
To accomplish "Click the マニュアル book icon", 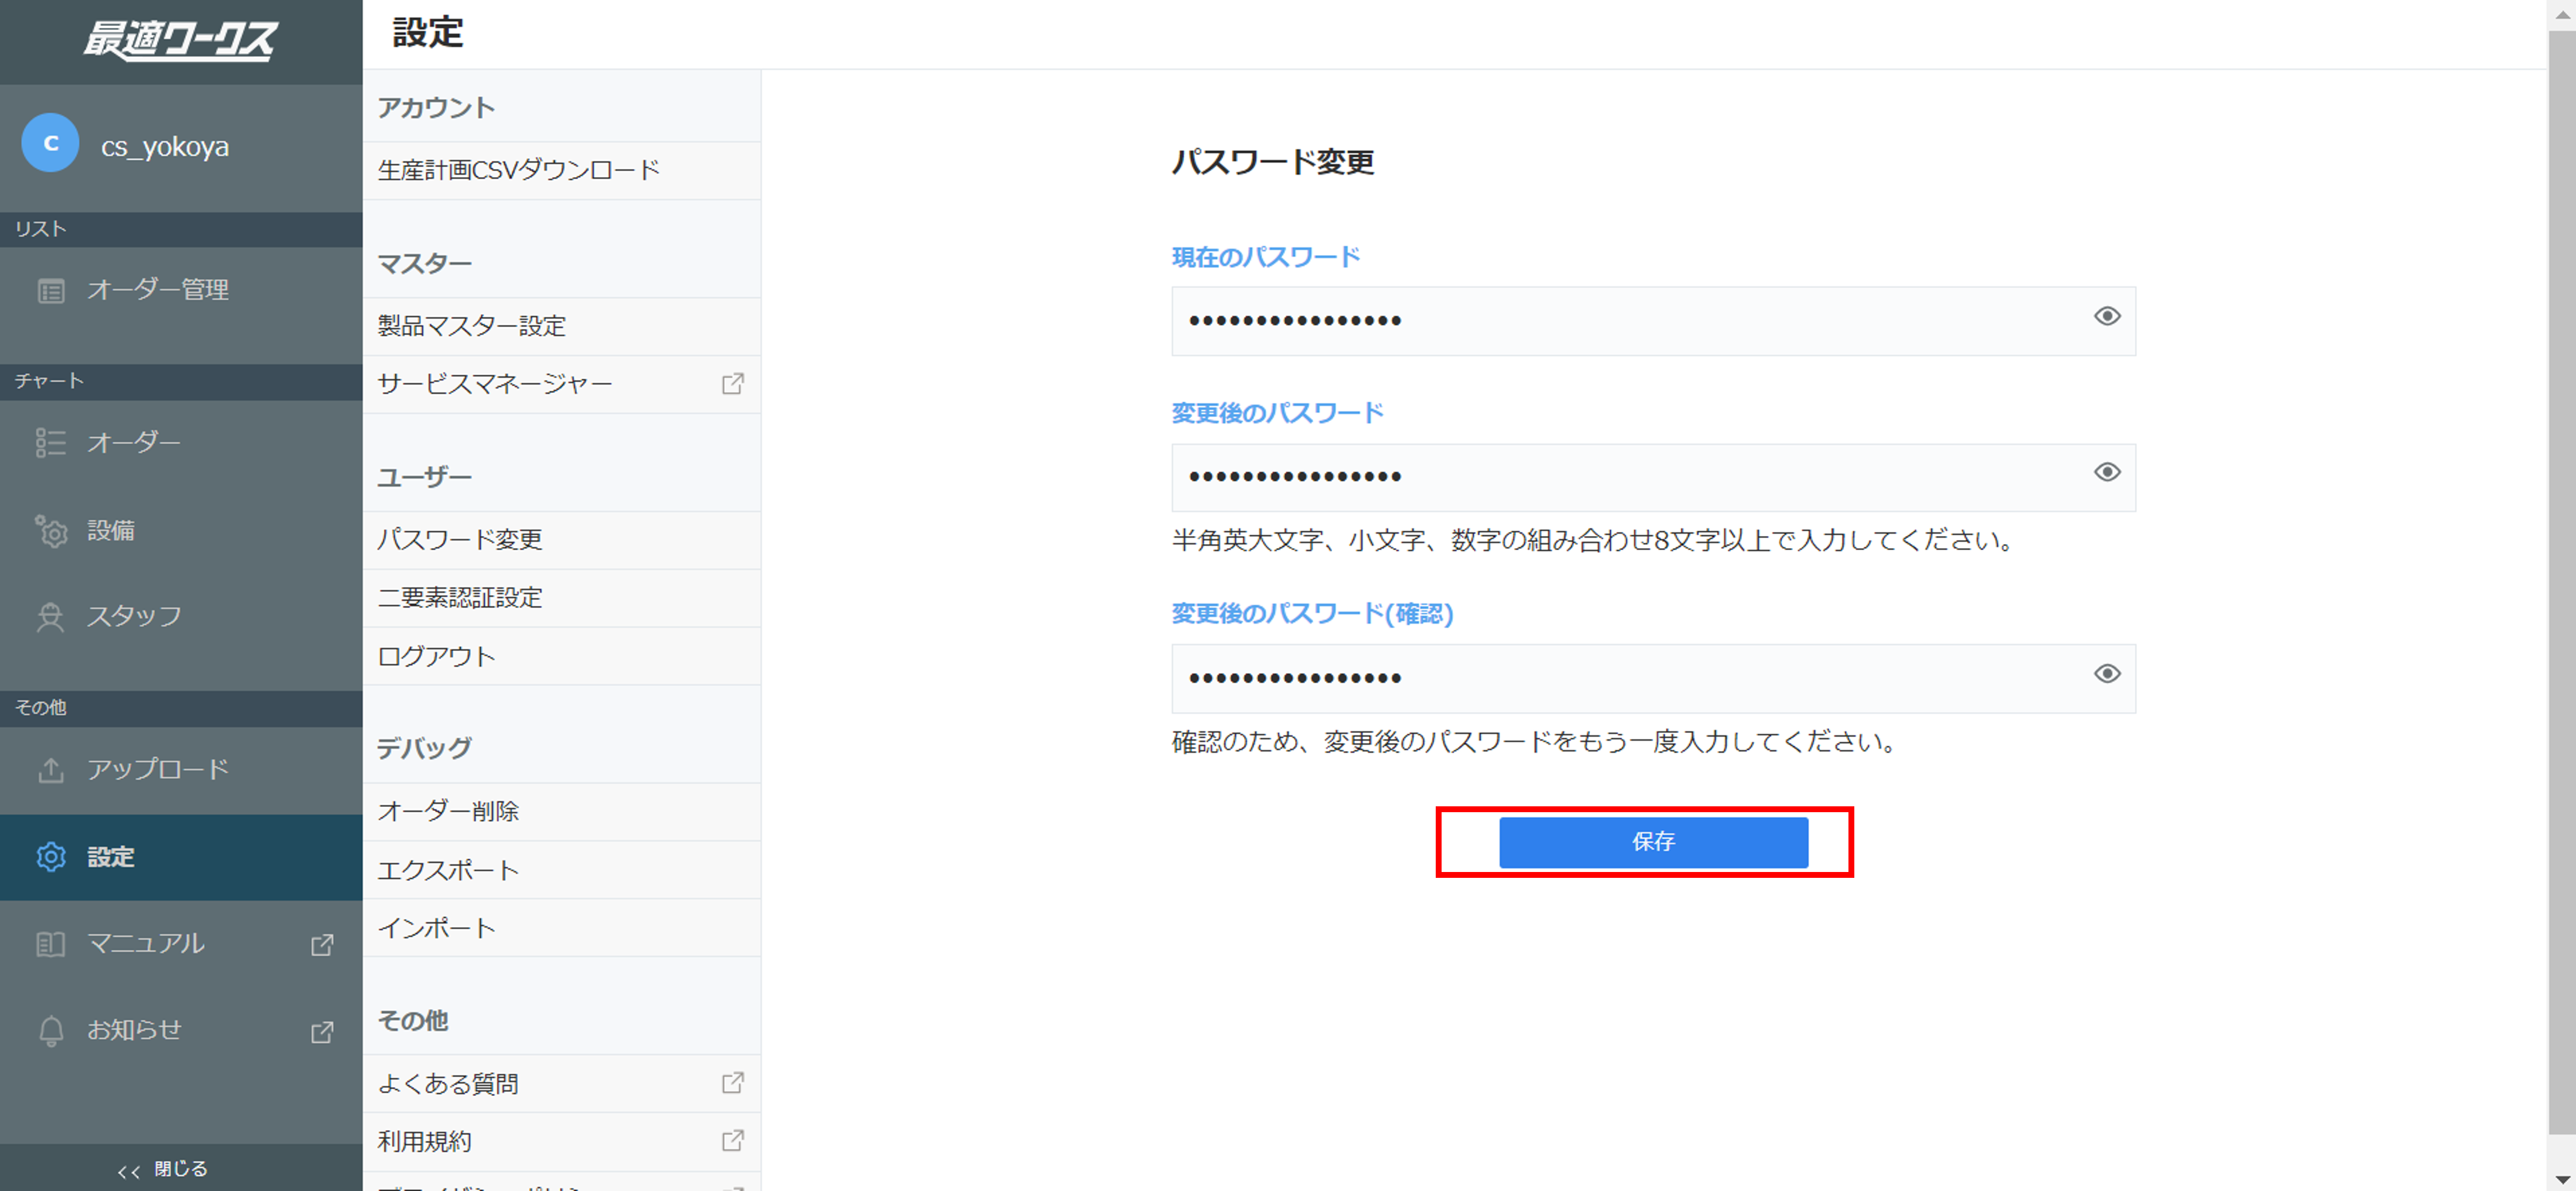I will coord(51,944).
